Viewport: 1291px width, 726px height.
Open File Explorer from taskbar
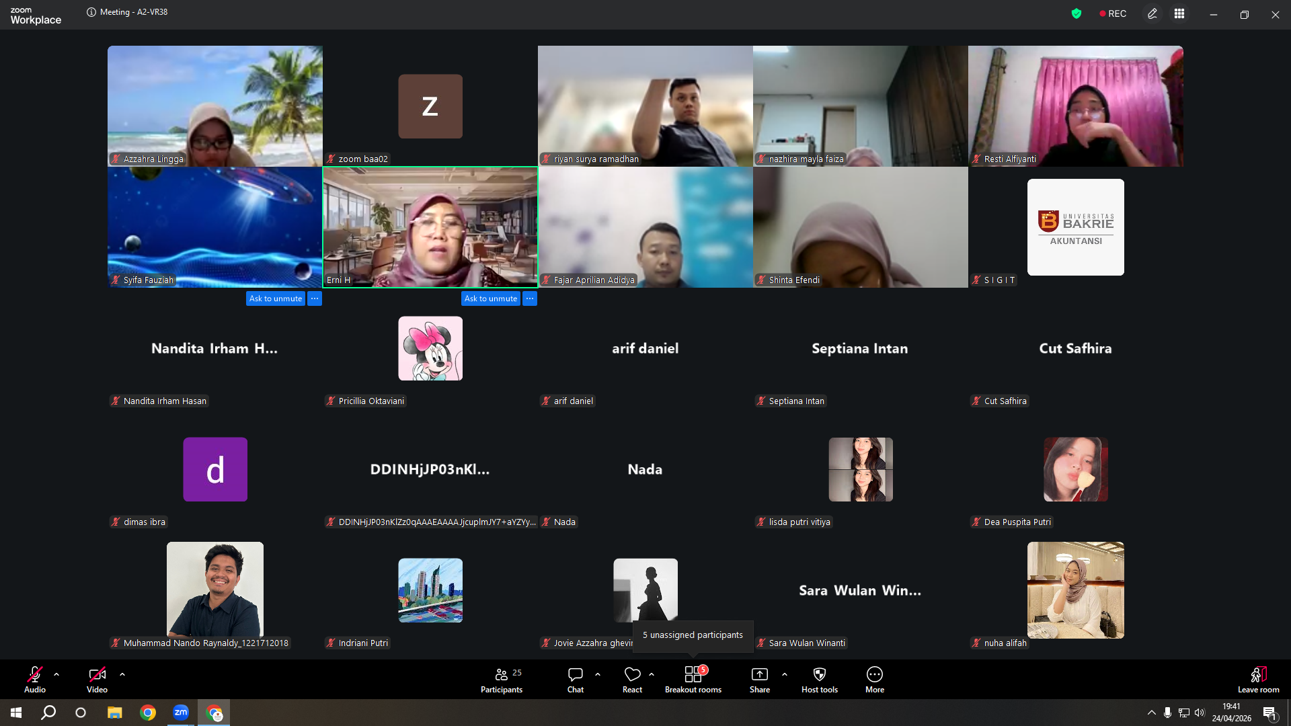(115, 713)
